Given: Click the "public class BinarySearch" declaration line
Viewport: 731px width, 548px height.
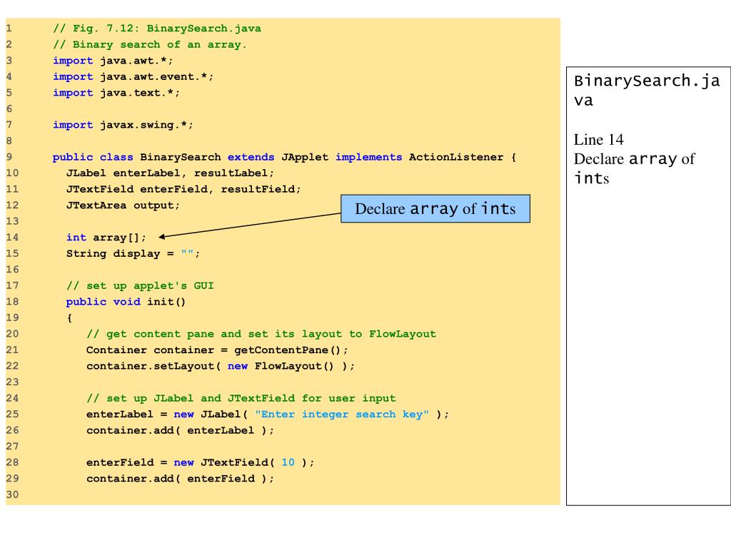Looking at the screenshot, I should [x=284, y=157].
